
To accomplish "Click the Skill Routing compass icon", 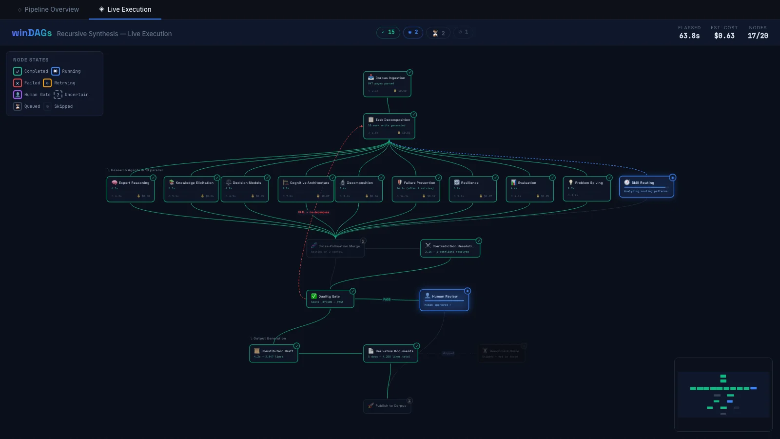I will (x=627, y=182).
